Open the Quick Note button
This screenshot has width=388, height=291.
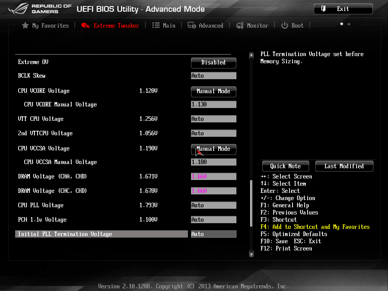pos(285,166)
